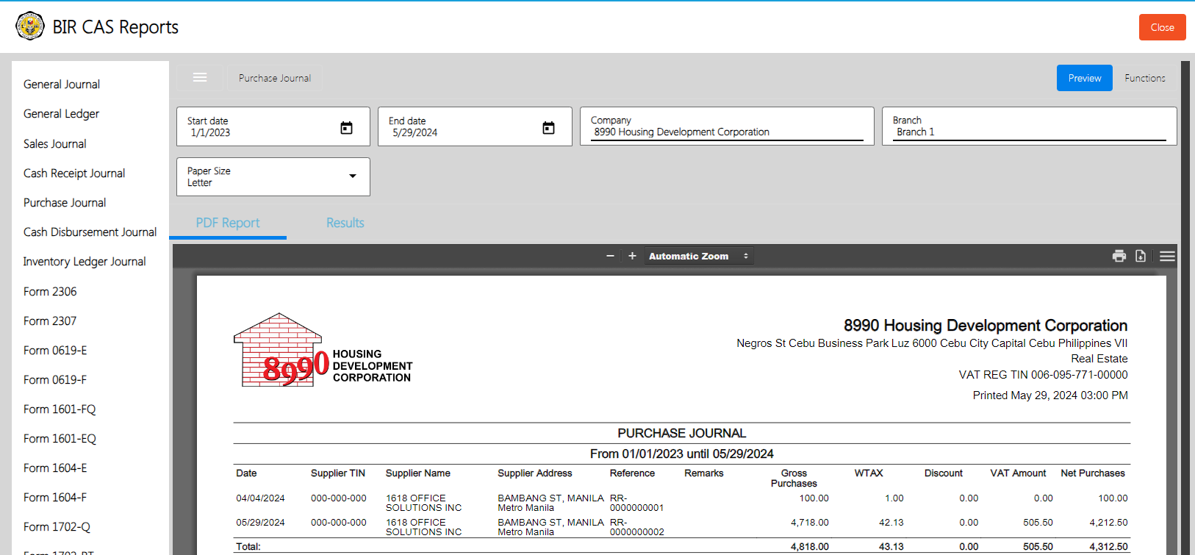Click the WTAX value 42.13 in second row

click(x=891, y=523)
